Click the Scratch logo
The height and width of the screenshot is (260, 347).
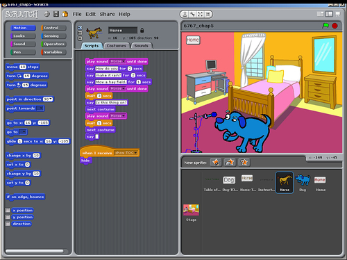[22, 15]
